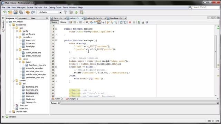221x124 pixels.
Task: Click runLogin in the breadcrumb bar
Action: pyautogui.click(x=72, y=99)
